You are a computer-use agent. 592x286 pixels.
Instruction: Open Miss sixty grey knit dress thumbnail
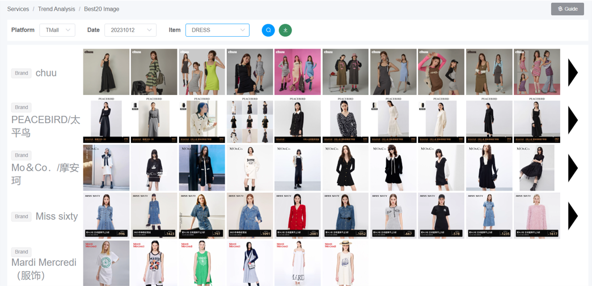(393, 215)
